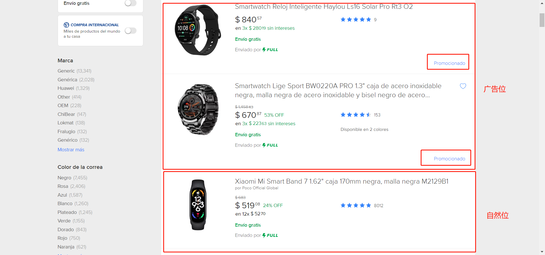Toggle the Envío gratis switch
Image resolution: width=545 pixels, height=255 pixels.
[x=131, y=3]
